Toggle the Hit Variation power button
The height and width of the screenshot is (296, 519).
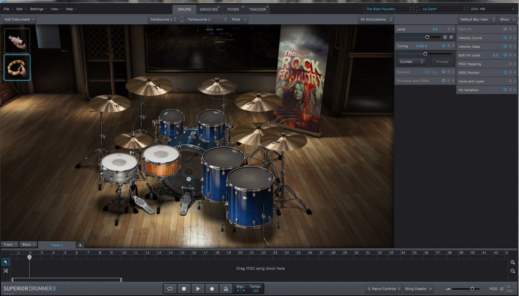coord(505,90)
